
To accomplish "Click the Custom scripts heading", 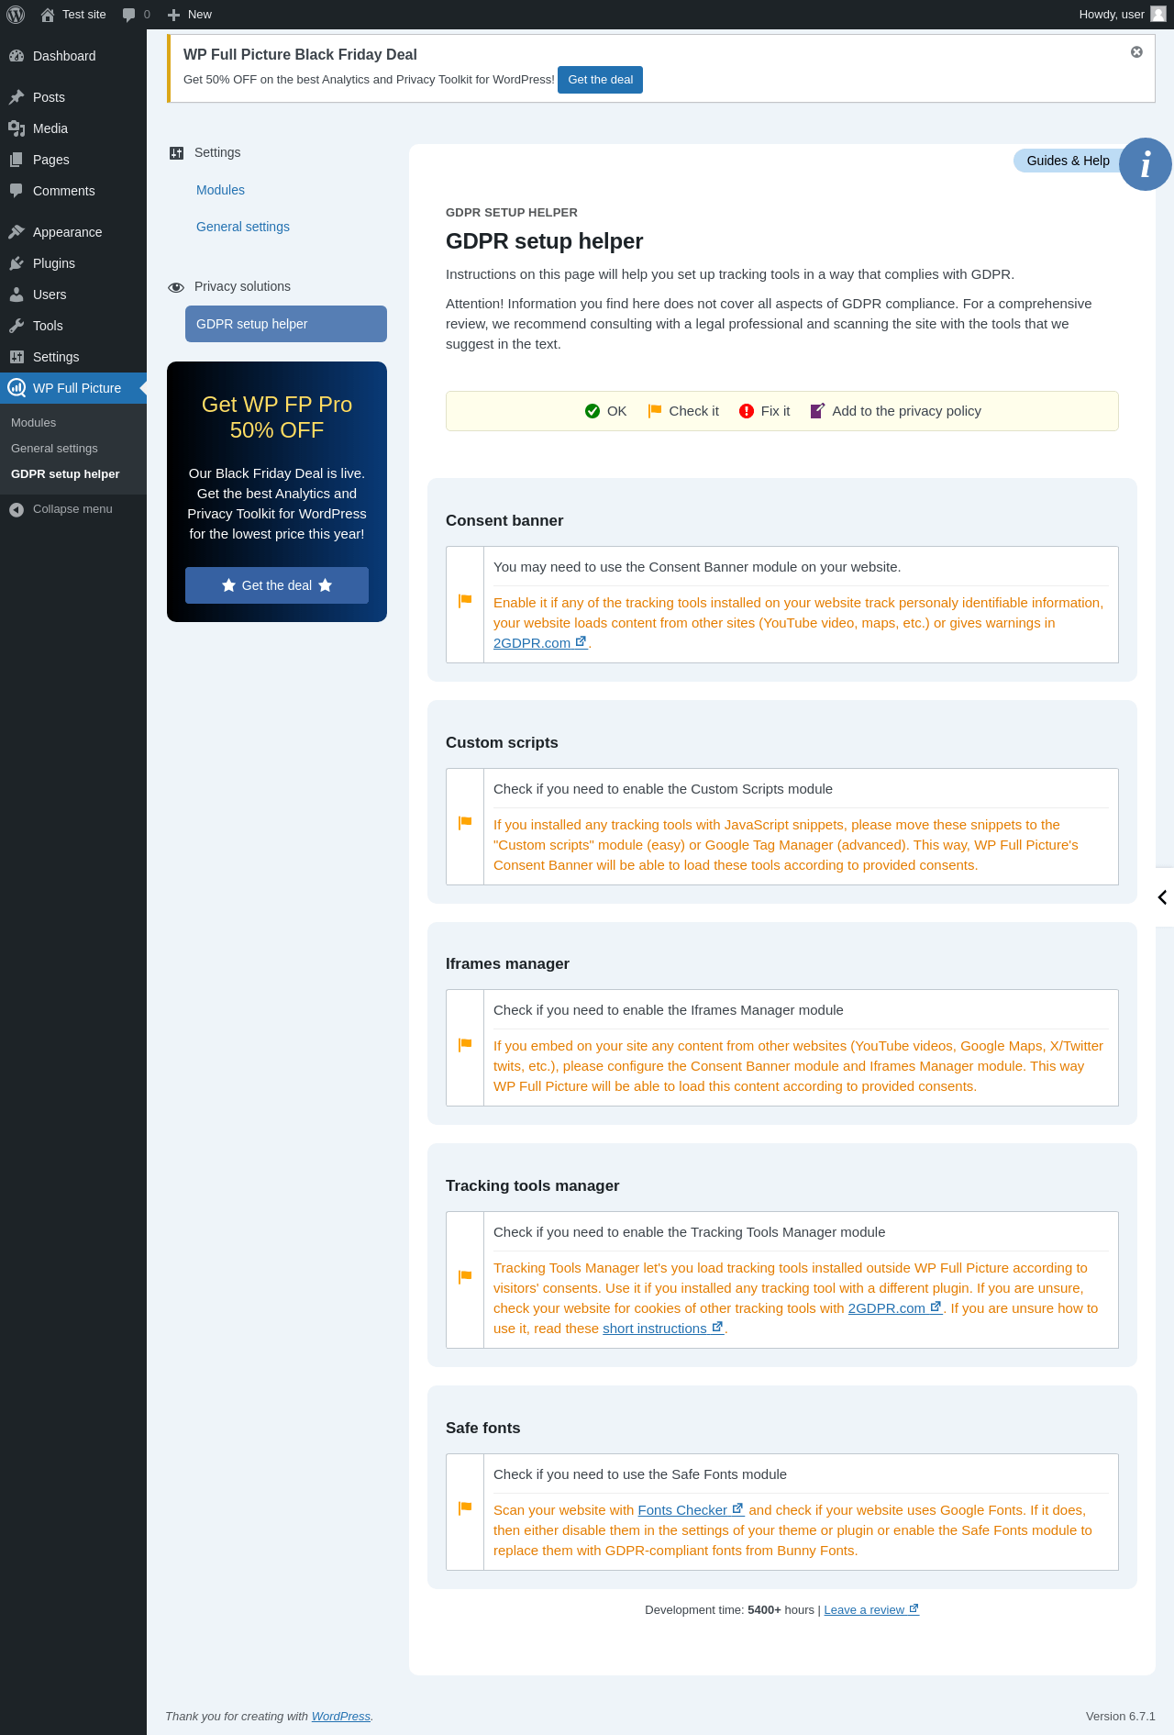I will pos(502,743).
